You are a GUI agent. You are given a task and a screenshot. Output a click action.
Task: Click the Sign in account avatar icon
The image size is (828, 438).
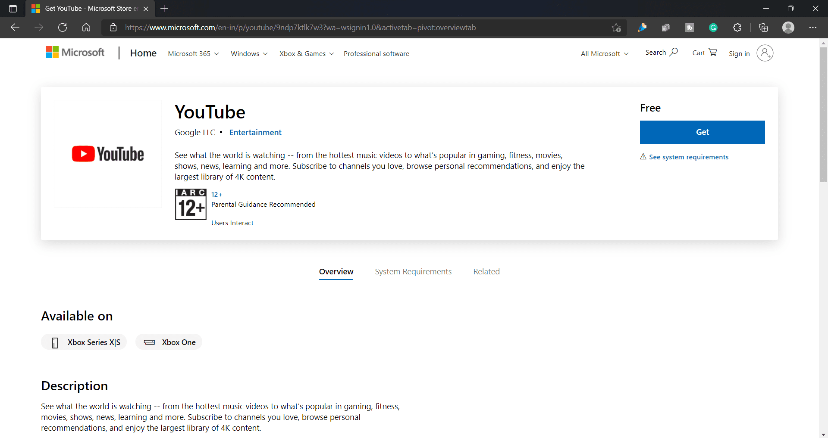coord(765,53)
